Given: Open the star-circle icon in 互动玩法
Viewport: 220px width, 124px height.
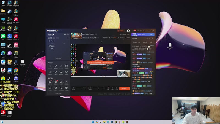Looking at the screenshot, I should click(50, 72).
